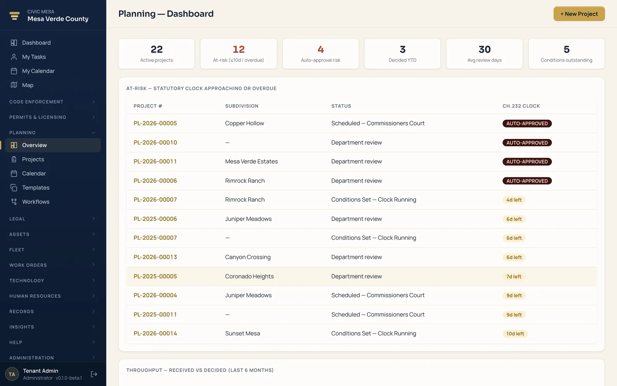Click the Decided YTD card
This screenshot has width=617, height=386.
(403, 54)
